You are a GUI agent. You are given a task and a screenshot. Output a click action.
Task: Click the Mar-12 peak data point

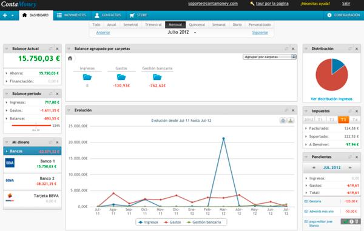223,138
